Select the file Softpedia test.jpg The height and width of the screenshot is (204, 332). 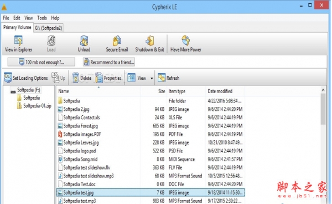click(x=151, y=192)
